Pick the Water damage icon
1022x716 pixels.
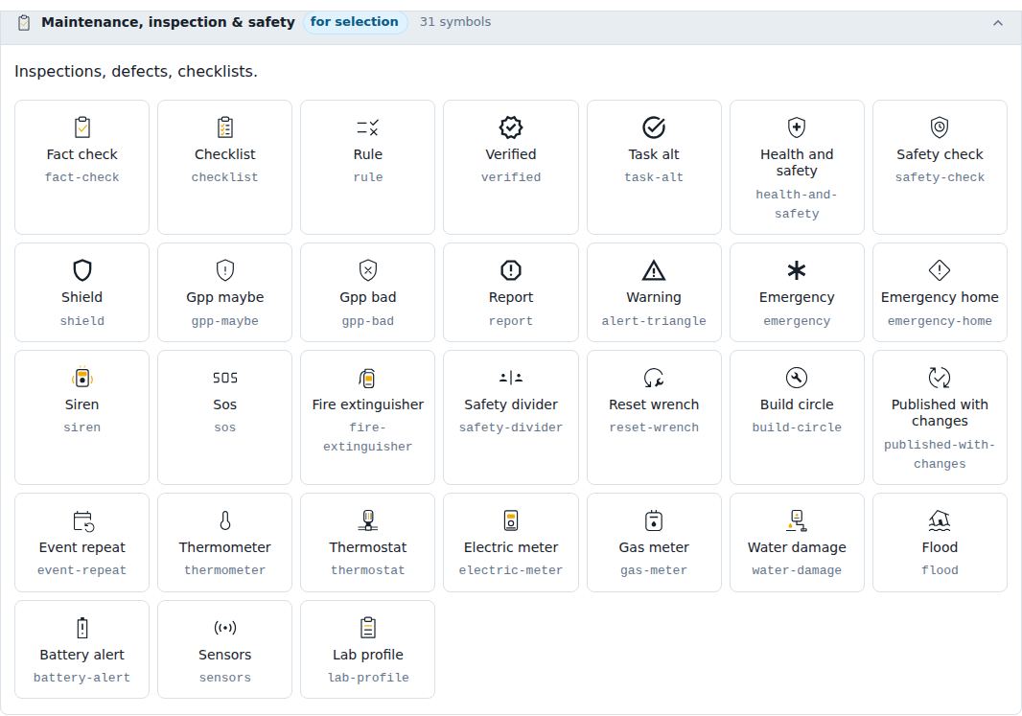797,520
